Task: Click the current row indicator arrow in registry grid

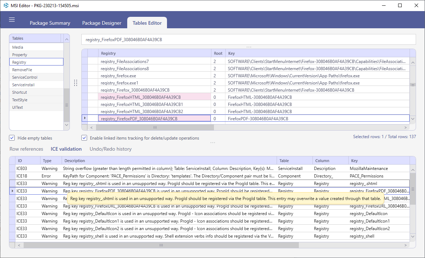Action: [x=85, y=118]
